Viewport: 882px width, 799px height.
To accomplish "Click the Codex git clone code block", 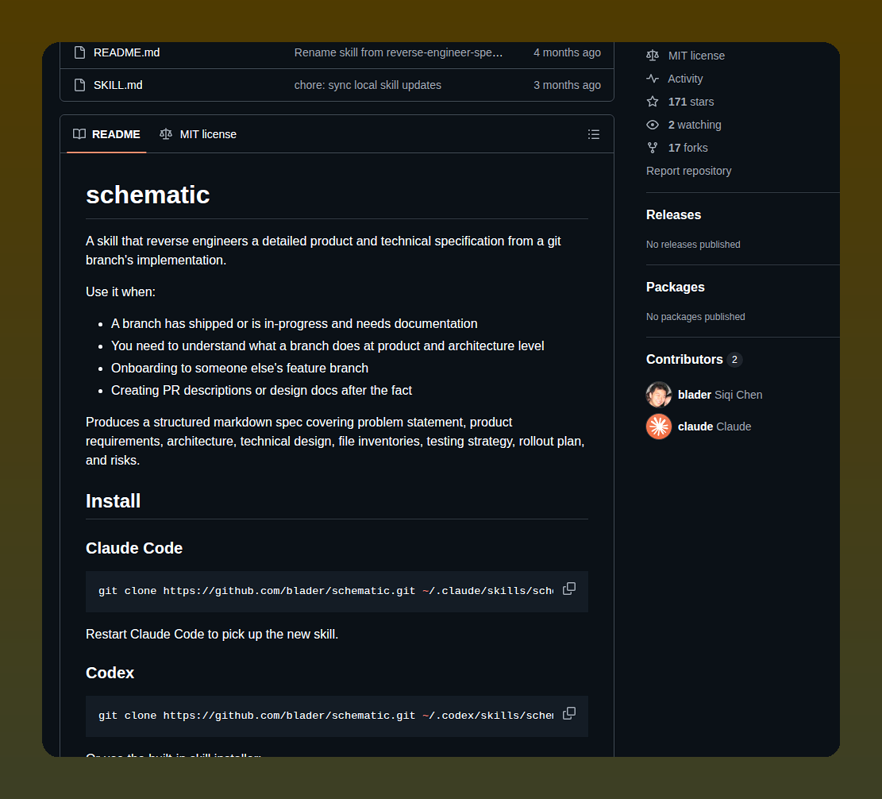I will coord(337,717).
